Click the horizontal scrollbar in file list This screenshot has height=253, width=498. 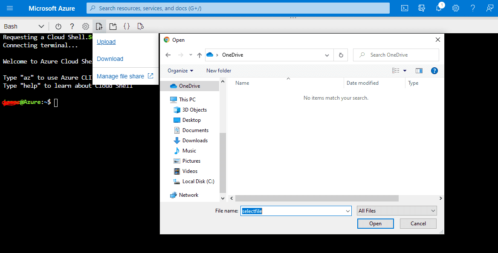(317, 198)
